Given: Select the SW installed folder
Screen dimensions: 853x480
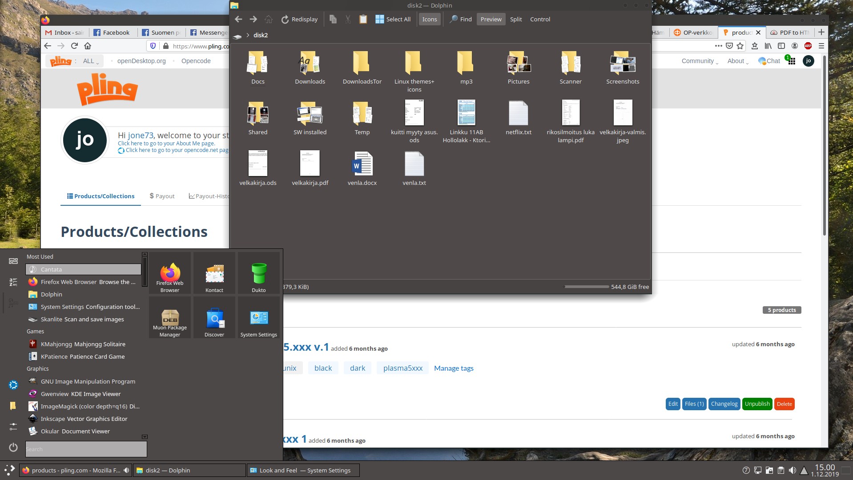Looking at the screenshot, I should tap(310, 118).
